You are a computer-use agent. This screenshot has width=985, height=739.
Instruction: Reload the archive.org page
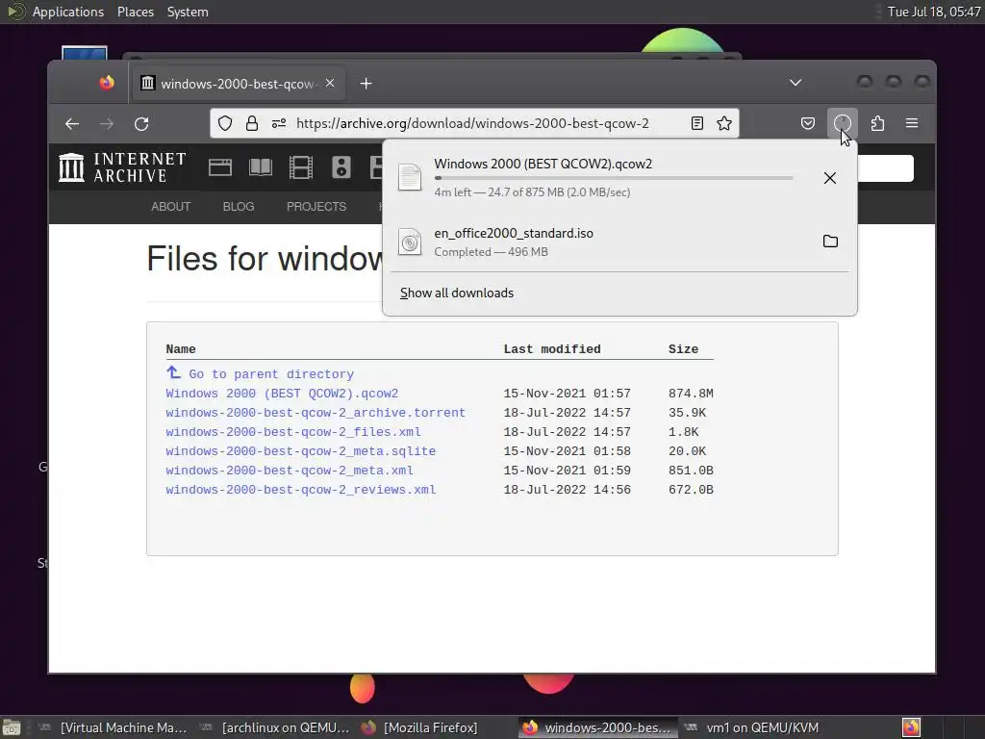(141, 124)
